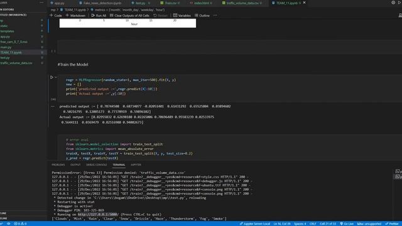Clear Outputs of All Cells
The width and height of the screenshot is (402, 226).
[x=129, y=16]
